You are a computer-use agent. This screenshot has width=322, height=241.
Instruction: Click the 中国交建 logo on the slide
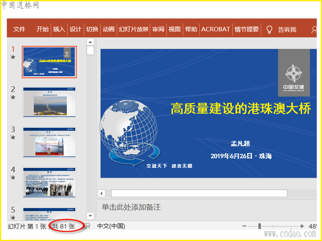click(294, 73)
